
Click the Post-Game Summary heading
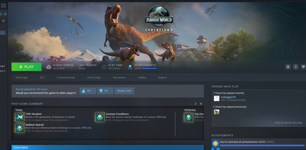coord(27,104)
